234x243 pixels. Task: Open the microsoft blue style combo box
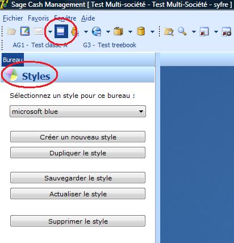tap(78, 112)
